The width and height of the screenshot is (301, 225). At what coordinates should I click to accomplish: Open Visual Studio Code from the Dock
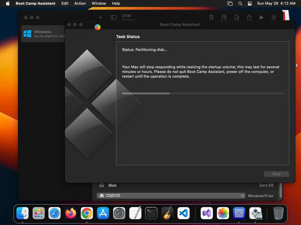point(183,213)
